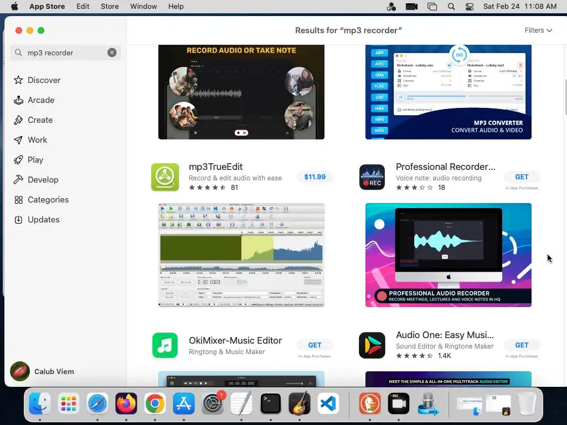Open the Develop category

pyautogui.click(x=36, y=179)
